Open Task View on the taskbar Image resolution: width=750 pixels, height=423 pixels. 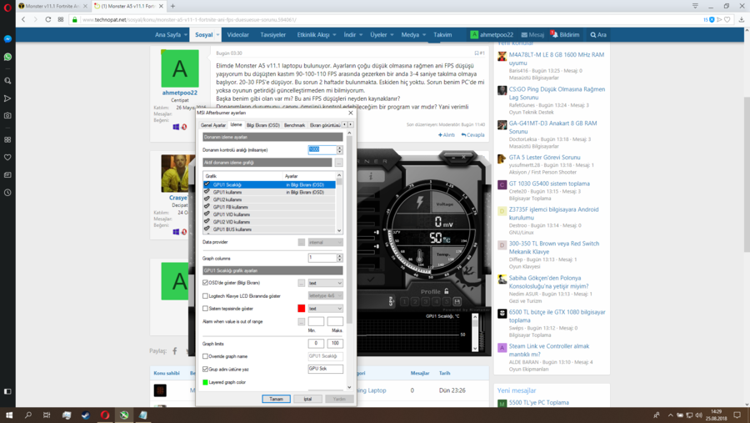point(47,415)
